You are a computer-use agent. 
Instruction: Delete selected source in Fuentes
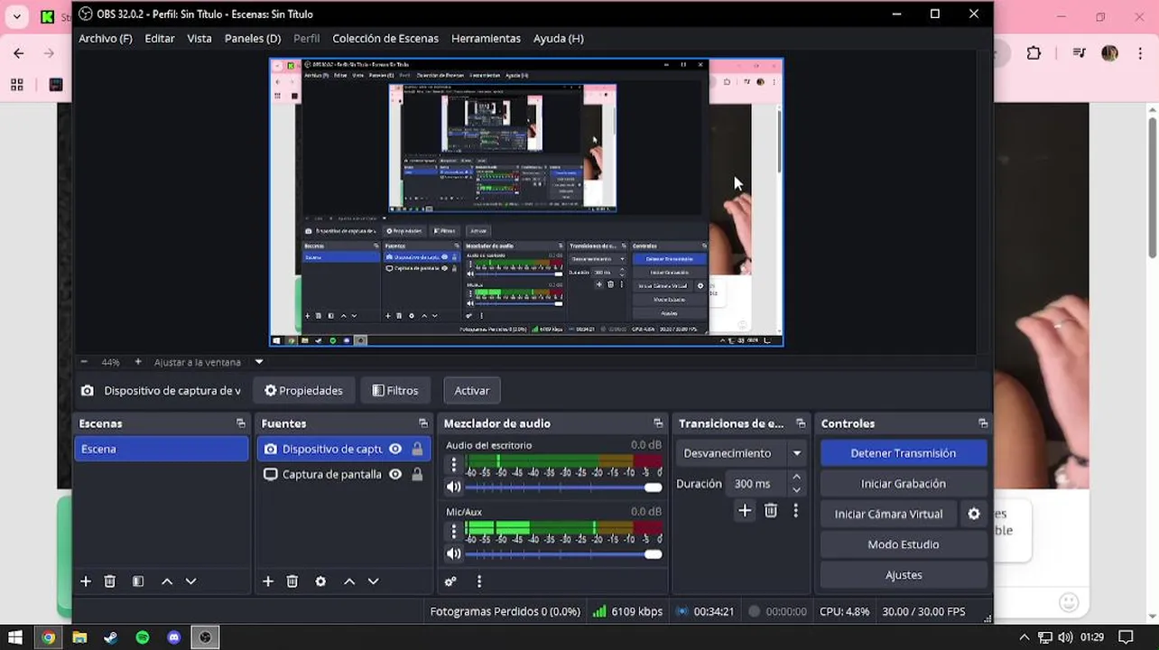click(292, 581)
